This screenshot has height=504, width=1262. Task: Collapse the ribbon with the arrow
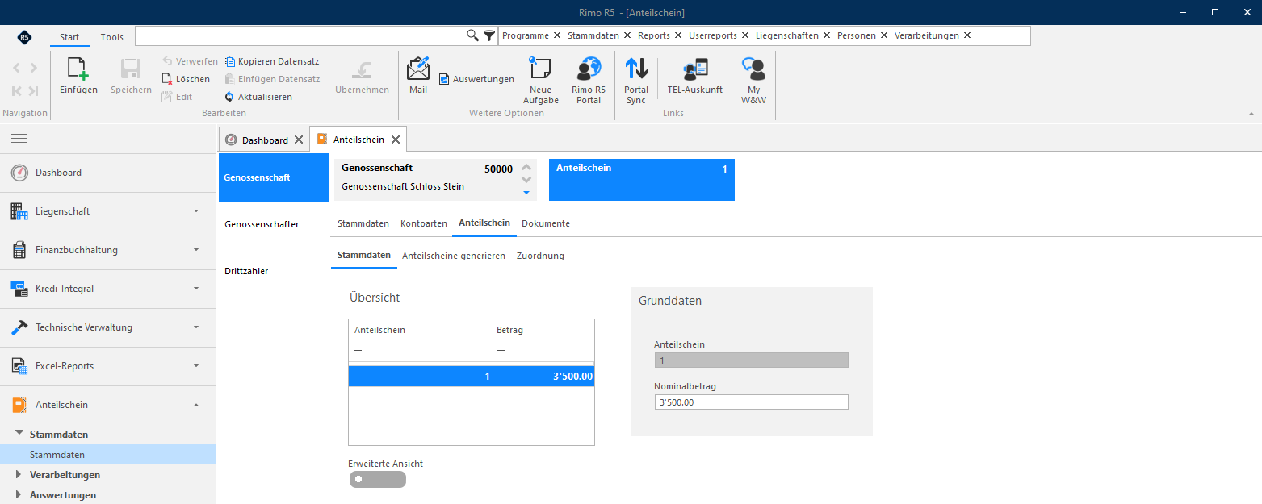click(1252, 114)
